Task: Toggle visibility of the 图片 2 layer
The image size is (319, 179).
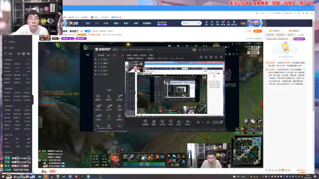Action: (96, 59)
